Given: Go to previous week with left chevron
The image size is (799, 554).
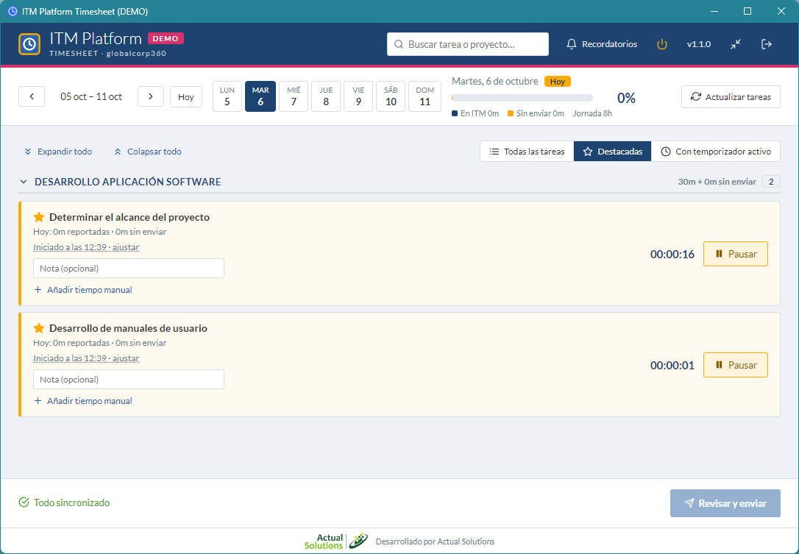Looking at the screenshot, I should click(32, 96).
